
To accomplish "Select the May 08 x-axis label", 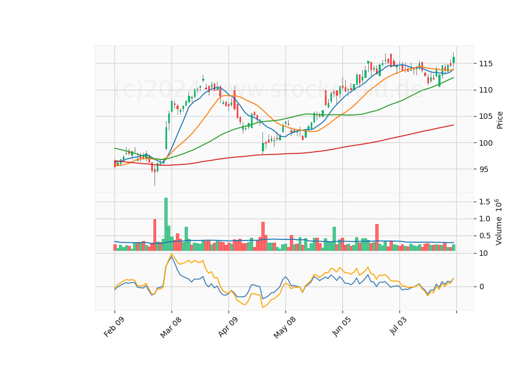I will [285, 327].
